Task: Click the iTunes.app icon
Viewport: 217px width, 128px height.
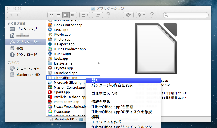Action: pos(50,54)
